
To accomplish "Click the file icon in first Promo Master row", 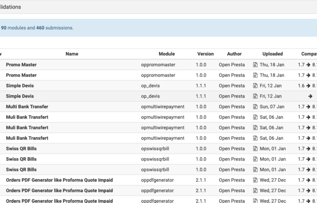I will pos(255,65).
